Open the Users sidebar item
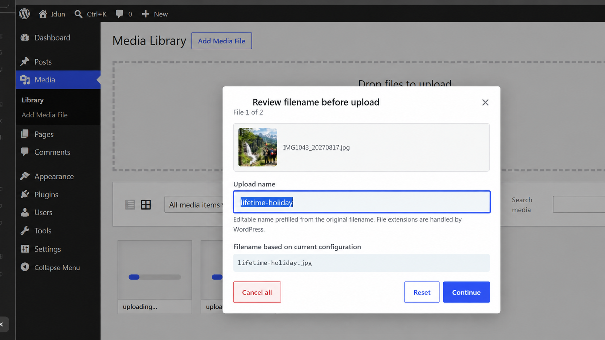The height and width of the screenshot is (340, 605). point(58,212)
